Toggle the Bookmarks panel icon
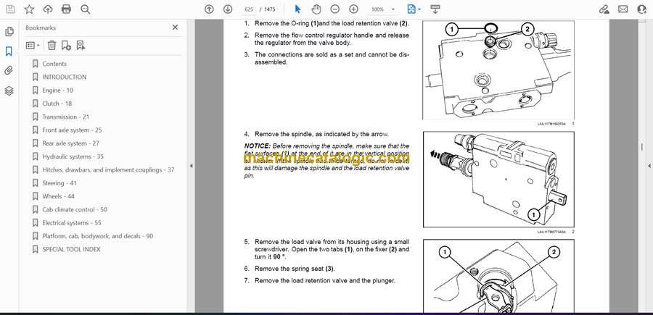 click(x=9, y=51)
